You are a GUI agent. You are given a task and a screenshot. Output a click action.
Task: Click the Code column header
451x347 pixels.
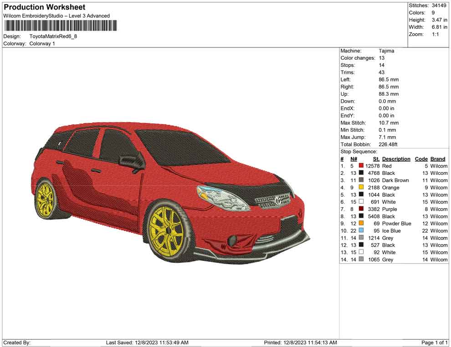(421, 158)
